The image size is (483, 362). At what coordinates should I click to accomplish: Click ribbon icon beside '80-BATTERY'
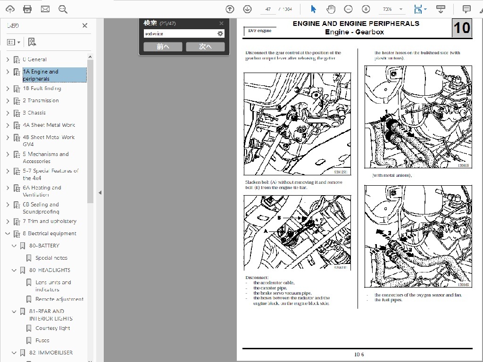pos(23,246)
